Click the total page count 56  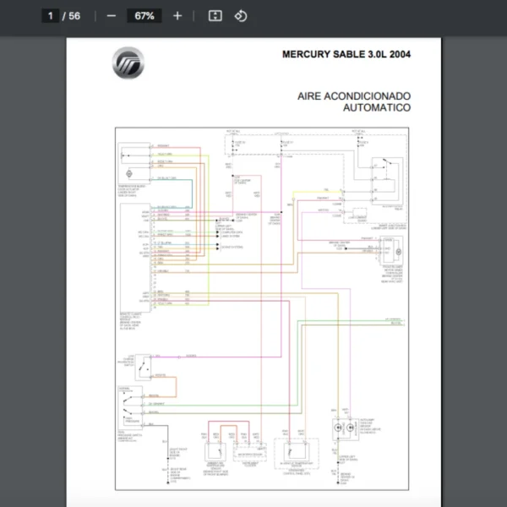pos(74,16)
